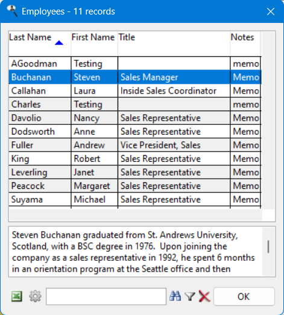The height and width of the screenshot is (315, 284).
Task: Click the red X clear icon
Action: (x=204, y=296)
